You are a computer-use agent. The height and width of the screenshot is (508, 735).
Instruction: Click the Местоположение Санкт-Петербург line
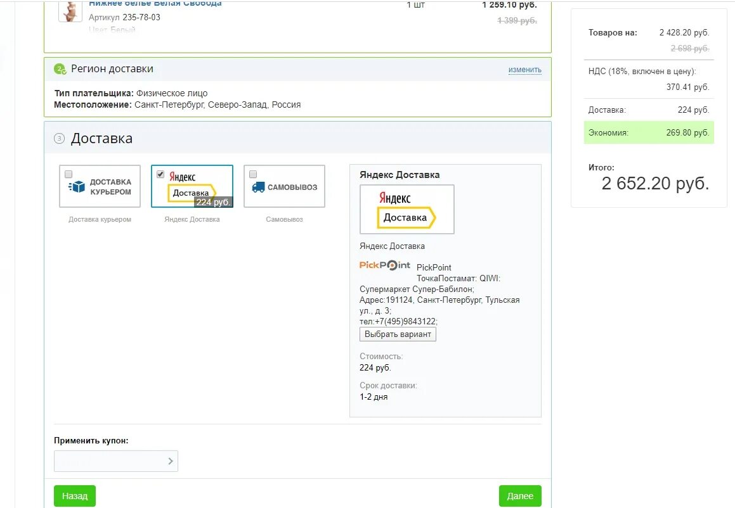177,105
